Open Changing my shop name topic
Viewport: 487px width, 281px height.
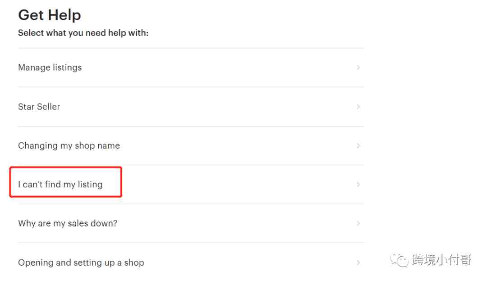point(191,146)
